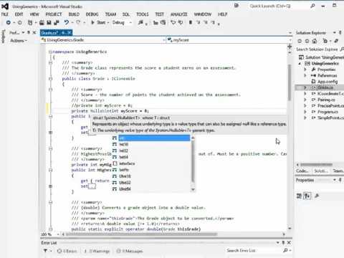Image resolution: width=344 pixels, height=258 pixels.
Task: Open the Actions dropdown in left panel
Action: 19,41
